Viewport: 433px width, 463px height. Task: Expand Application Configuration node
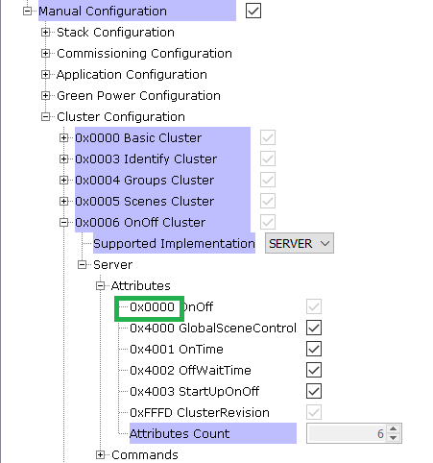tap(46, 75)
